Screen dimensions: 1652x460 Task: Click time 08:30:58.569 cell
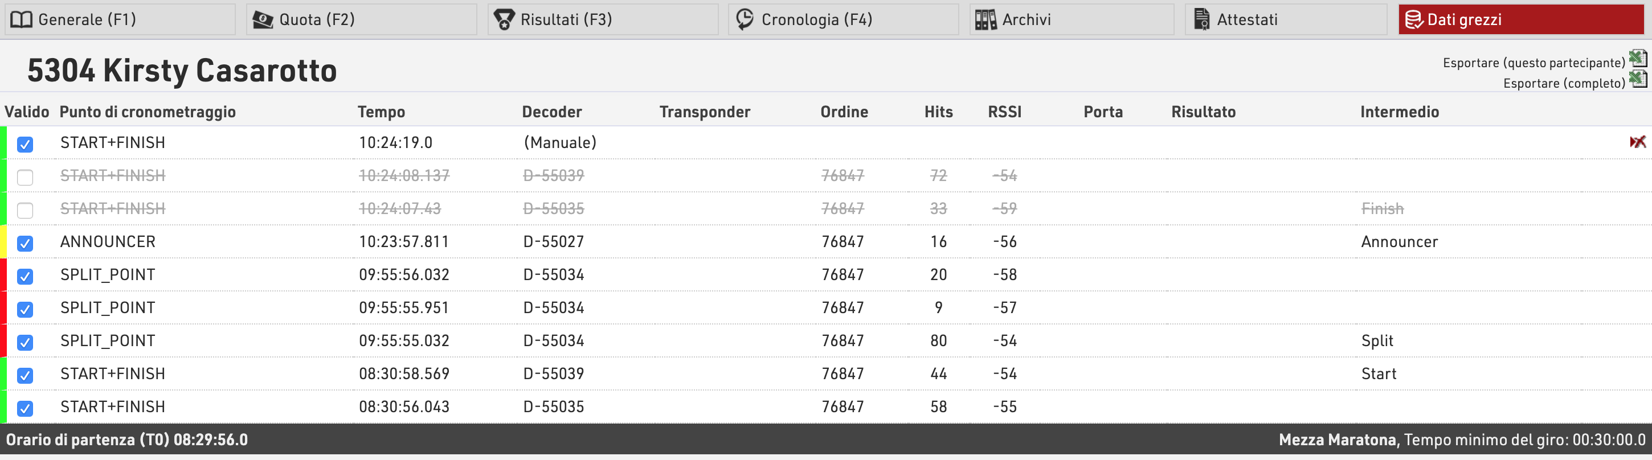click(x=404, y=374)
